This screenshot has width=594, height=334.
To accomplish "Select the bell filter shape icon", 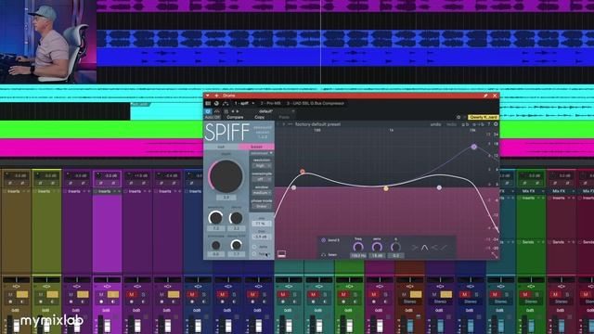I will (x=425, y=248).
